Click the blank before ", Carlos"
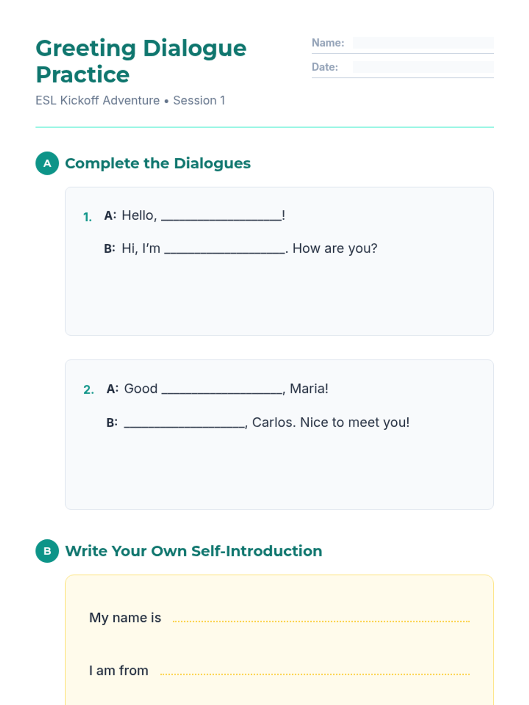This screenshot has height=705, width=529. point(185,423)
